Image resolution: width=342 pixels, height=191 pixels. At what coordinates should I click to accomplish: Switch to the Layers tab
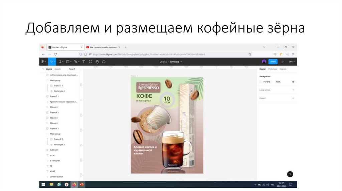(x=49, y=69)
